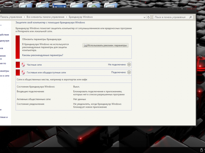This screenshot has height=153, width=205.
Task: Open the folder with green document icon
Action: (x=94, y=5)
